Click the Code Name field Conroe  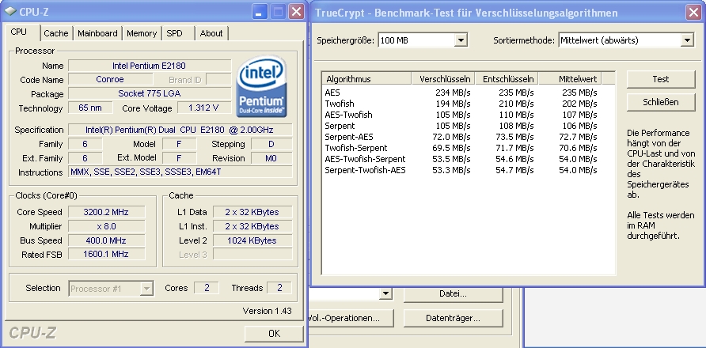110,80
